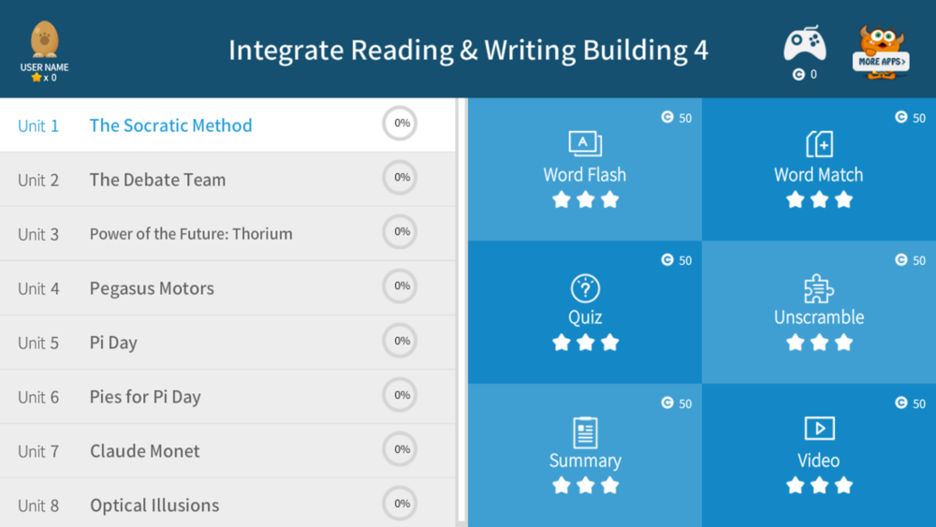The height and width of the screenshot is (527, 936).
Task: Click the Unit 1 progress circle
Action: pyautogui.click(x=400, y=123)
